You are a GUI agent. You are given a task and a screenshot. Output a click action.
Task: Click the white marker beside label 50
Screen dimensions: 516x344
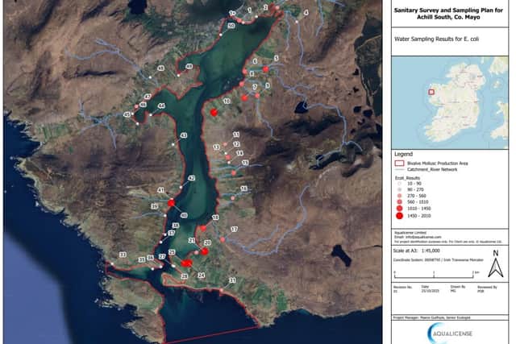coord(220,35)
